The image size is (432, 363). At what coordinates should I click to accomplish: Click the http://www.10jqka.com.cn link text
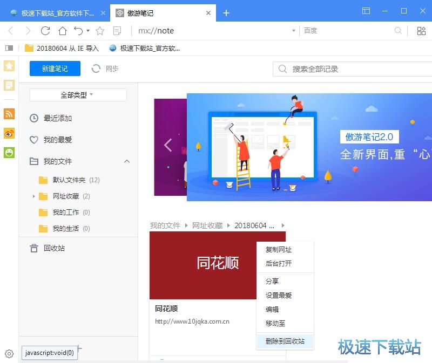[x=192, y=321]
